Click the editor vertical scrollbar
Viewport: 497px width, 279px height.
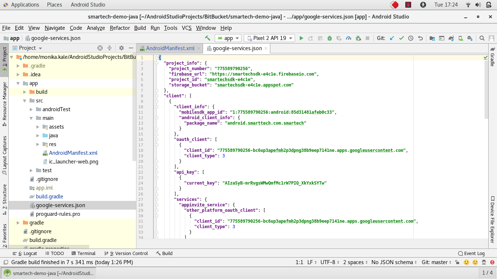click(x=486, y=90)
